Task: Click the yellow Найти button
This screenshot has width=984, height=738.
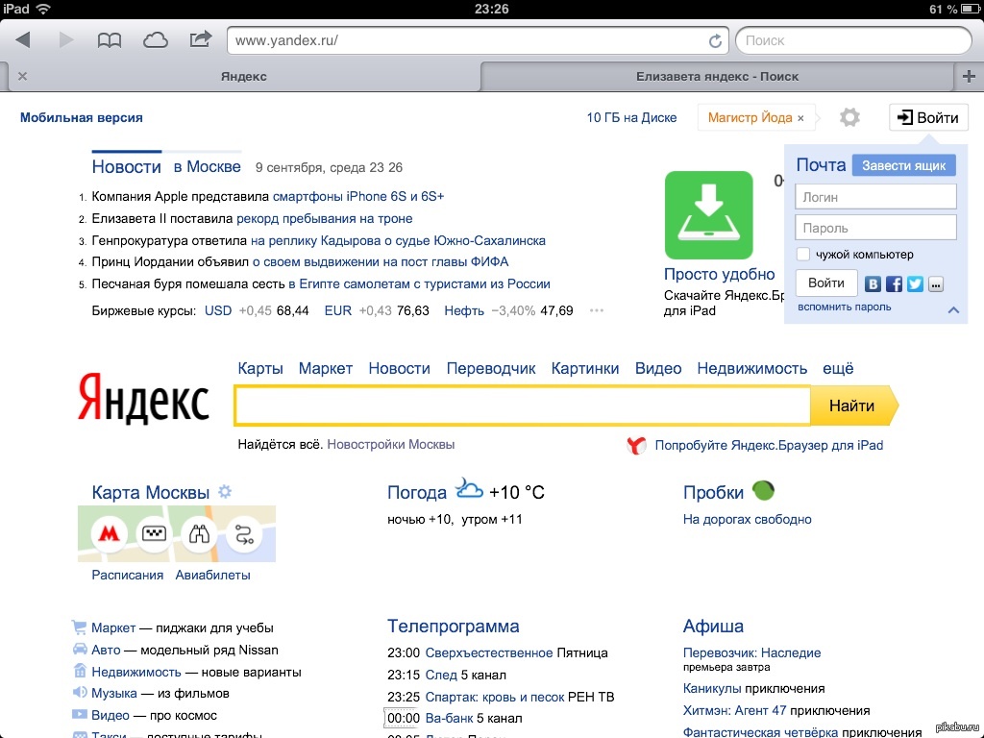Action: point(853,406)
